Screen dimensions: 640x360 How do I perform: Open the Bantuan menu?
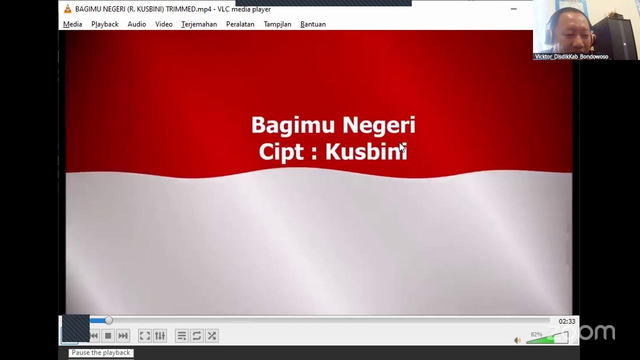pos(313,24)
